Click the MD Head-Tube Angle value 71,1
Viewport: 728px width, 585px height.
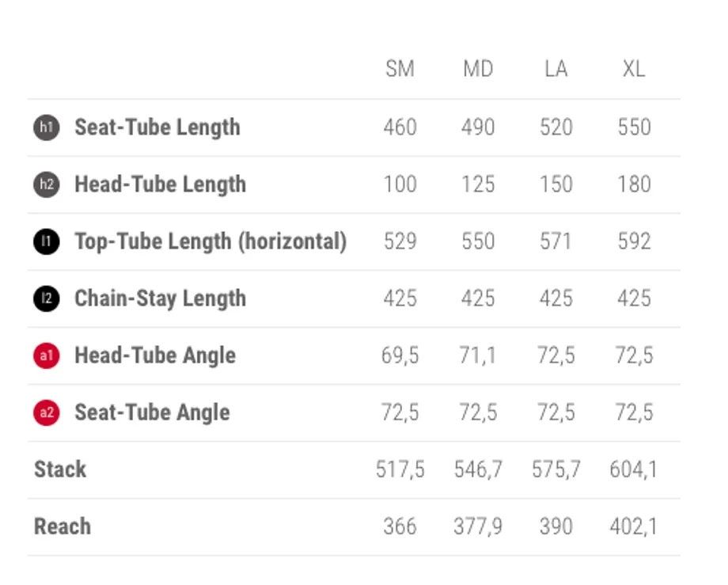(478, 355)
